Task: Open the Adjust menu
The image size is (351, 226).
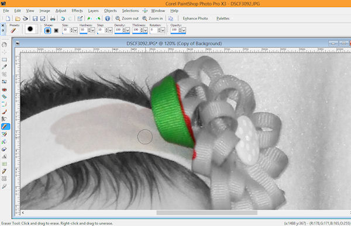Action: 61,11
